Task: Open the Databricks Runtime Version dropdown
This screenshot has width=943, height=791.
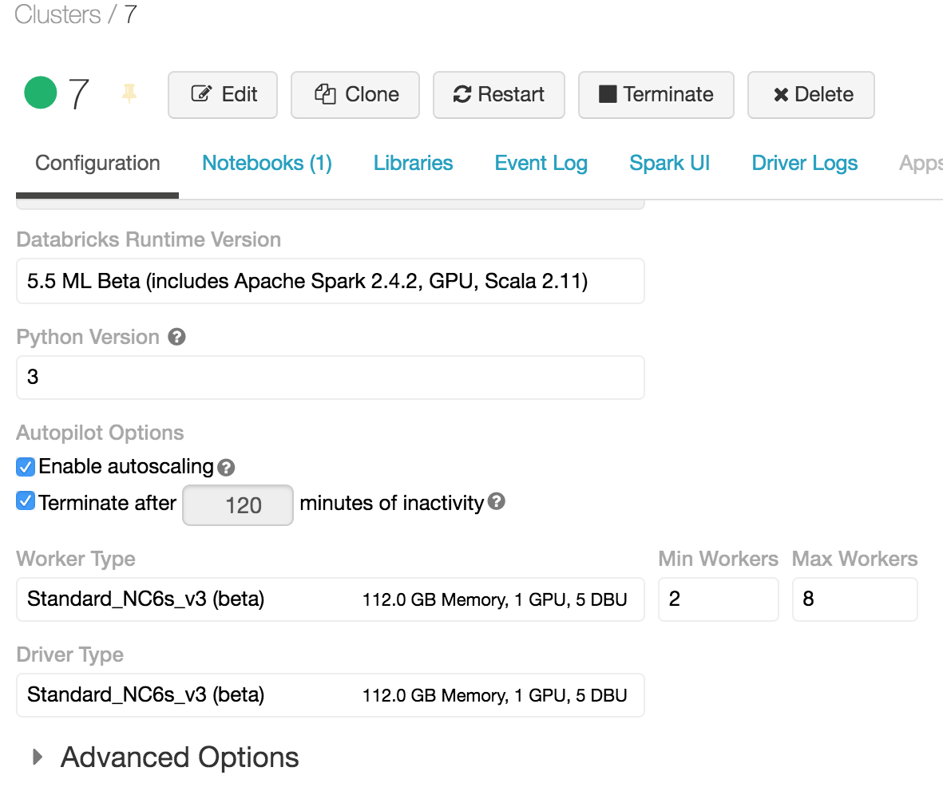Action: point(331,281)
